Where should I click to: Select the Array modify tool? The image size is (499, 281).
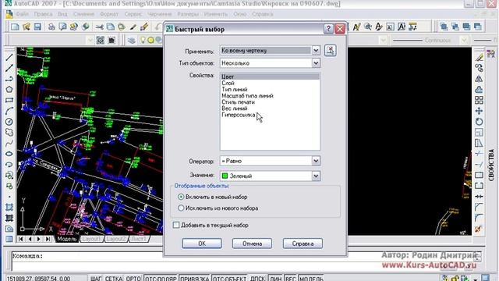[479, 100]
